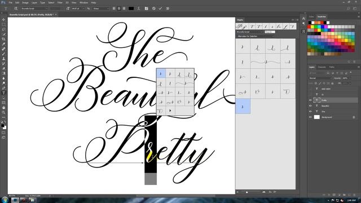The image size is (361, 203).
Task: Hide the She layer
Action: (310, 112)
